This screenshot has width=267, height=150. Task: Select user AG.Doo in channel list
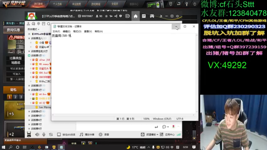(x=43, y=94)
